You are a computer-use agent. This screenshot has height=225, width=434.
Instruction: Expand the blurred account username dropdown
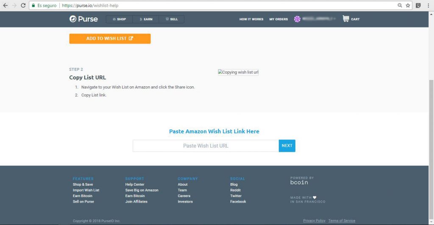pos(319,19)
